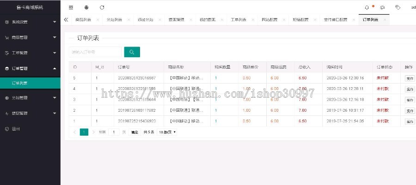This screenshot has height=185, width=416.
Task: Switch to the 添加分站 tab
Action: pyautogui.click(x=146, y=20)
